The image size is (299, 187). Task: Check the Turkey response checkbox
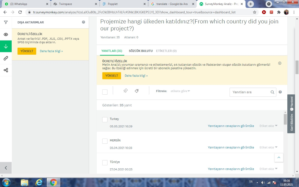point(105,120)
